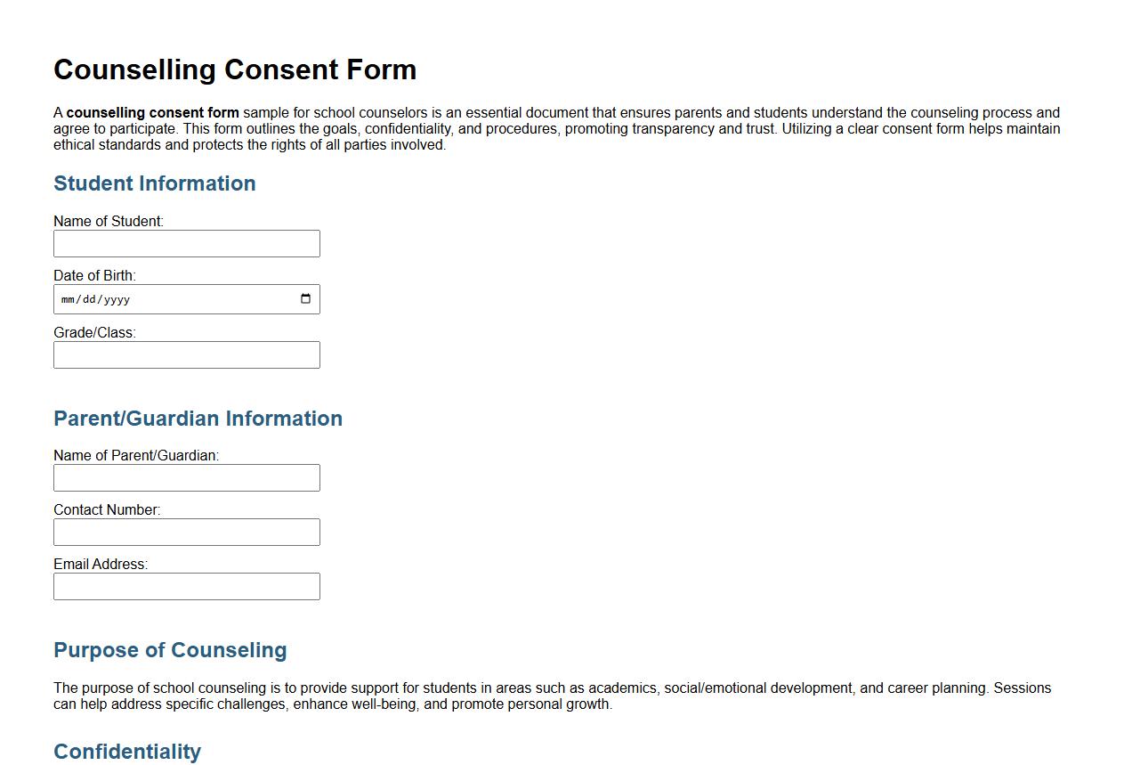The width and height of the screenshot is (1124, 765).
Task: Click inside the Grade/Class field
Action: (186, 354)
